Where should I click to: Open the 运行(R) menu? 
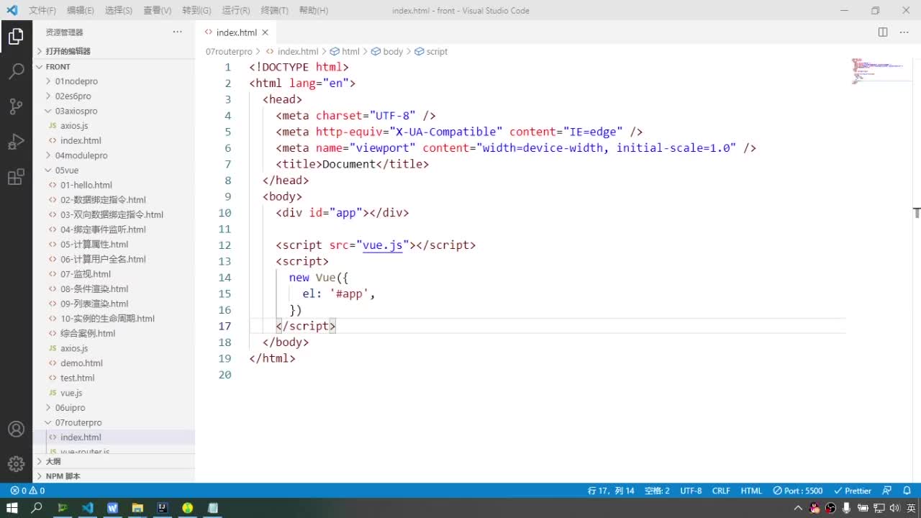[x=236, y=11]
